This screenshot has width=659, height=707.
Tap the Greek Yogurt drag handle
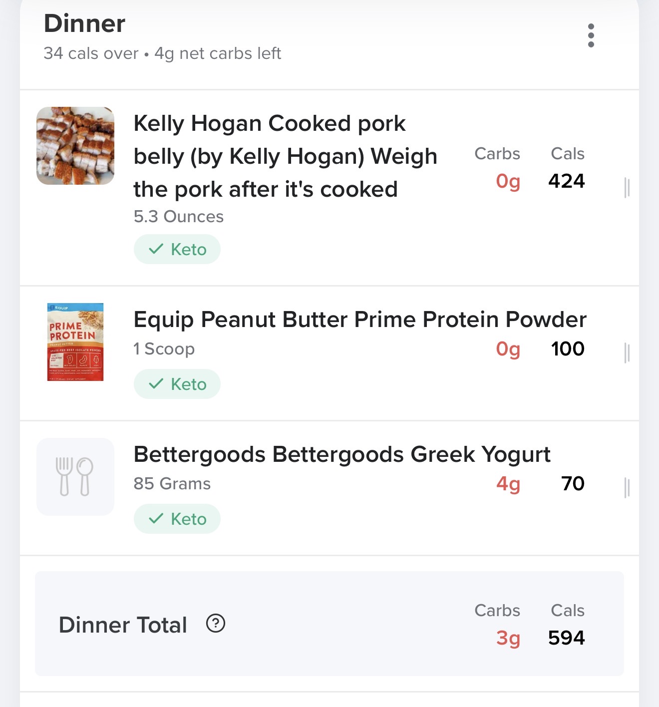click(627, 488)
